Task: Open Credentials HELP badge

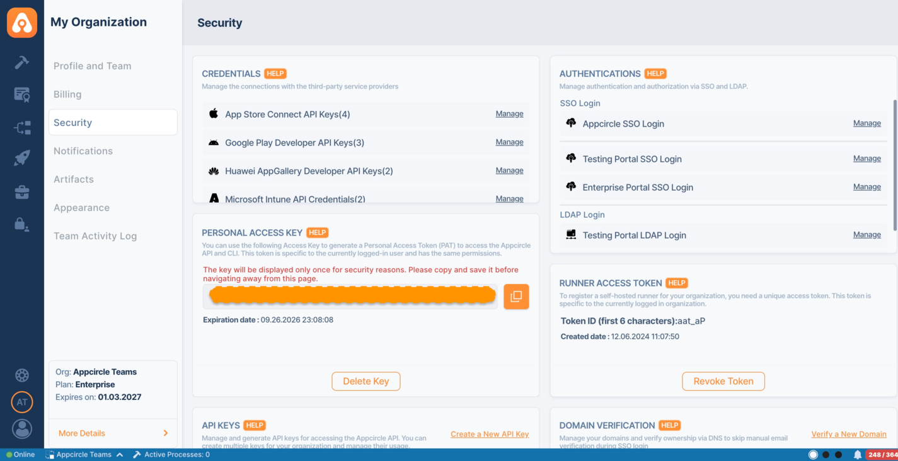Action: pos(275,74)
